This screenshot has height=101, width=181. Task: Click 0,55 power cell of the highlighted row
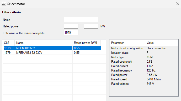tap(77, 48)
